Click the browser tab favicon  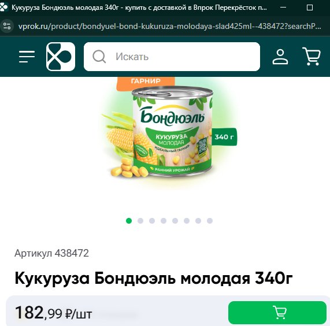pos(3,7)
